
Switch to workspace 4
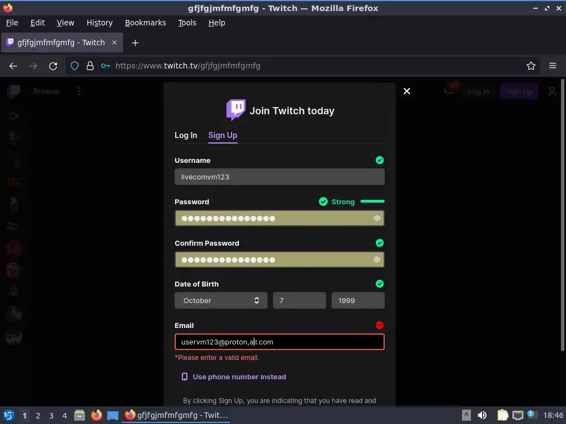pyautogui.click(x=64, y=416)
